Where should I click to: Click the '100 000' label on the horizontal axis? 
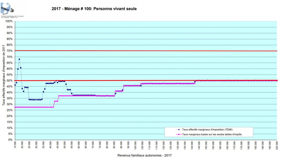tap(136, 145)
